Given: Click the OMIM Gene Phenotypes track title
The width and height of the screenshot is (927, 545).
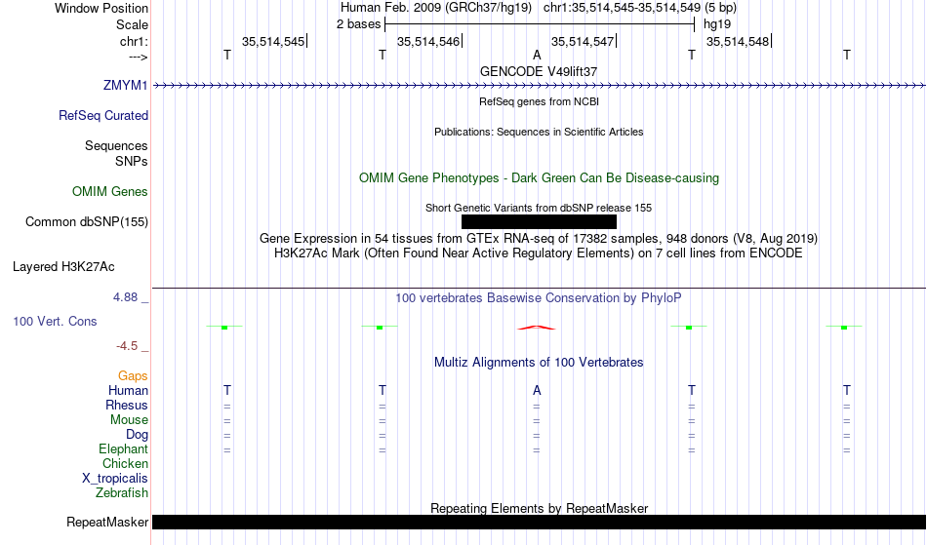Looking at the screenshot, I should tap(540, 177).
